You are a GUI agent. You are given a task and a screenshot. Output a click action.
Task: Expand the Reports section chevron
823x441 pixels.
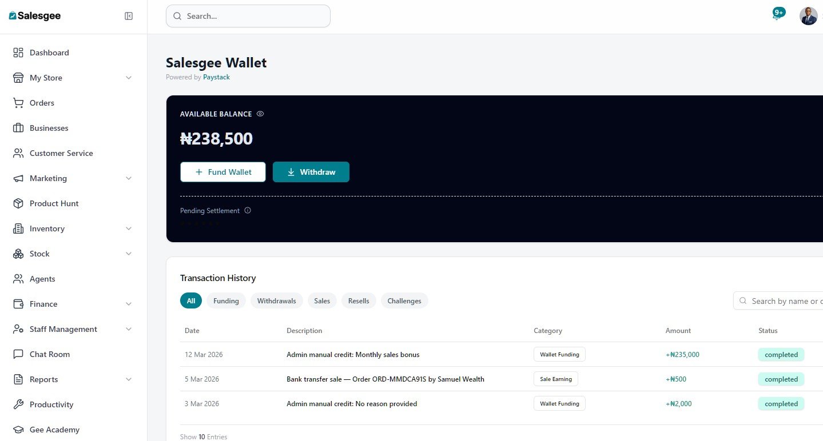[129, 379]
